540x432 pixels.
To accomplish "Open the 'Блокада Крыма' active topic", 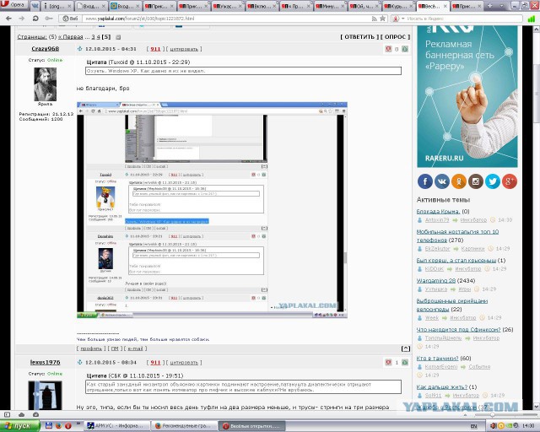I will (x=438, y=211).
